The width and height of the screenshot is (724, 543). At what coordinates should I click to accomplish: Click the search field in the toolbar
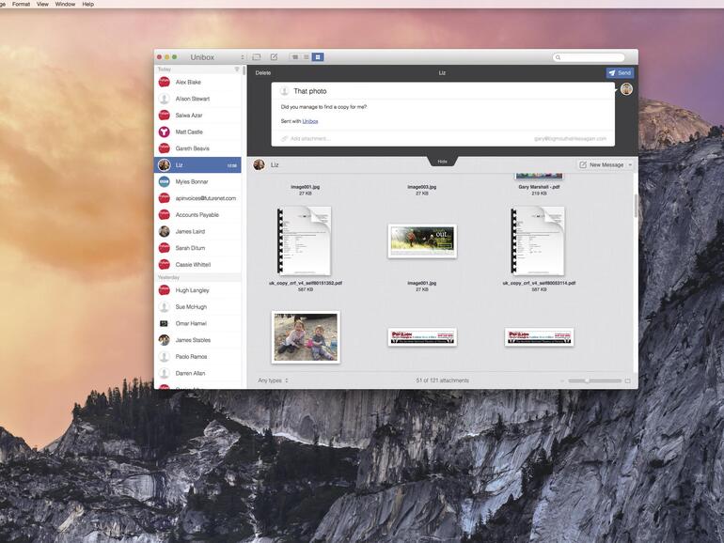589,57
